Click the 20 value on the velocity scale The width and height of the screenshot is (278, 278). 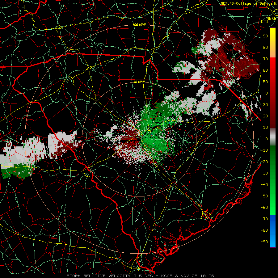(265, 116)
